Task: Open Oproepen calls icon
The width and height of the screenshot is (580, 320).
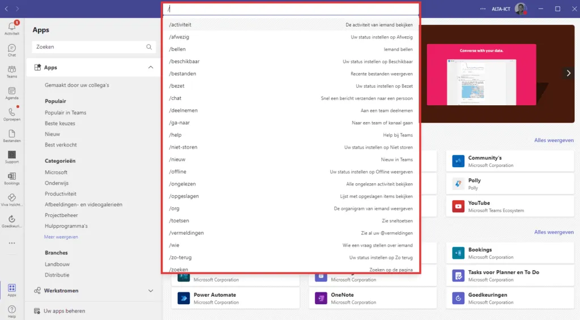Action: click(12, 114)
